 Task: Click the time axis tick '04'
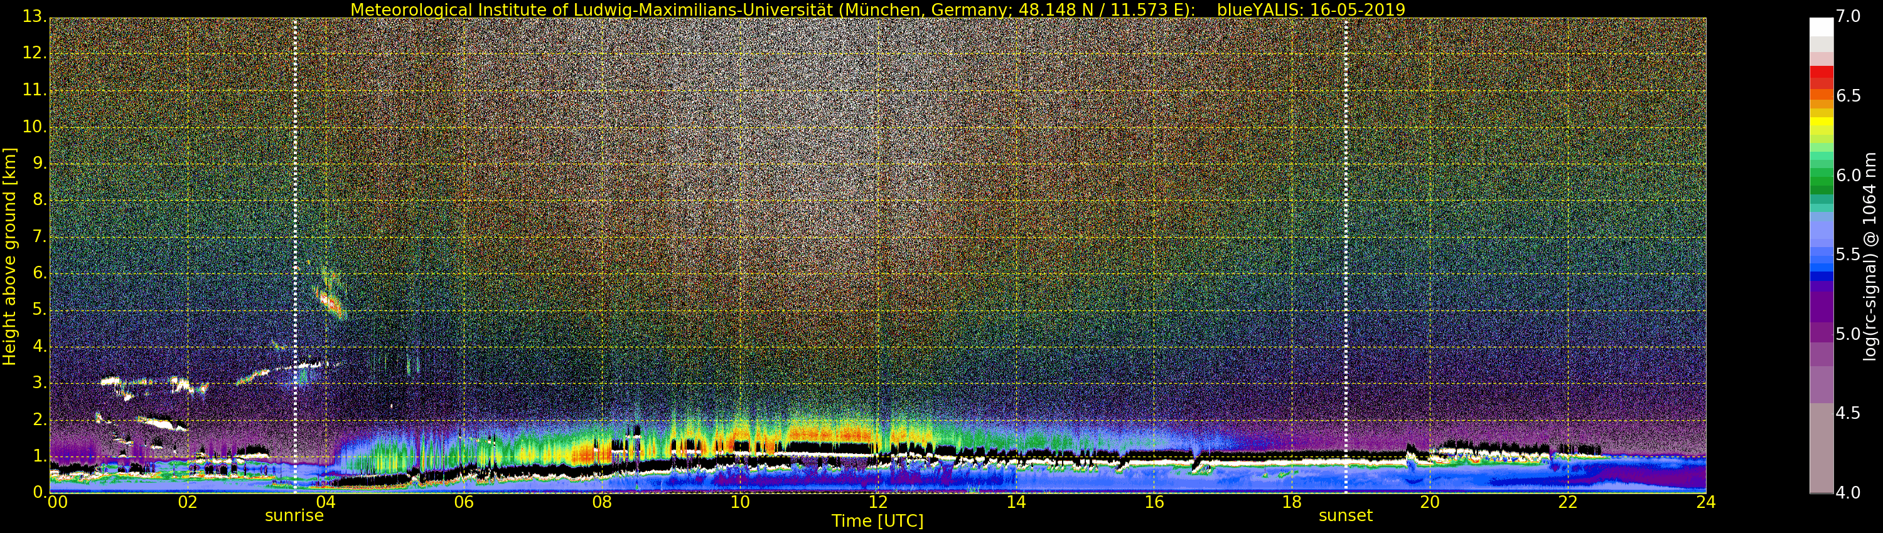[325, 502]
